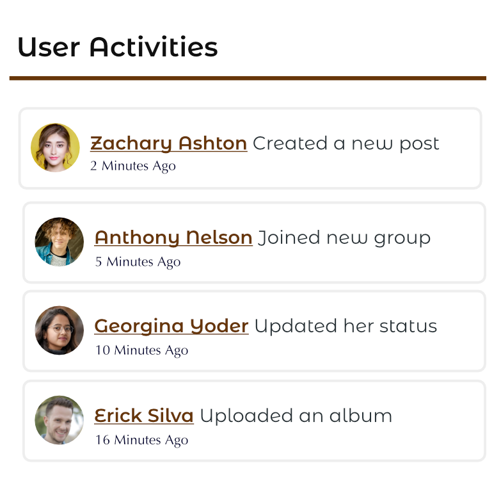Click the Georgina Yoder name link

(171, 326)
